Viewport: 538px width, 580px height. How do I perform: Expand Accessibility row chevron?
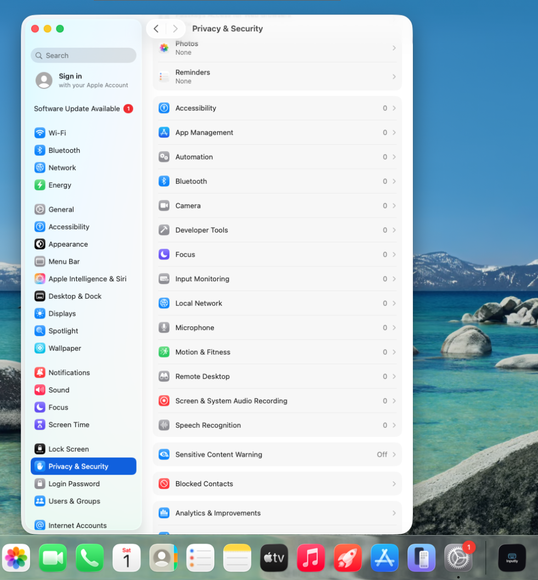tap(394, 109)
